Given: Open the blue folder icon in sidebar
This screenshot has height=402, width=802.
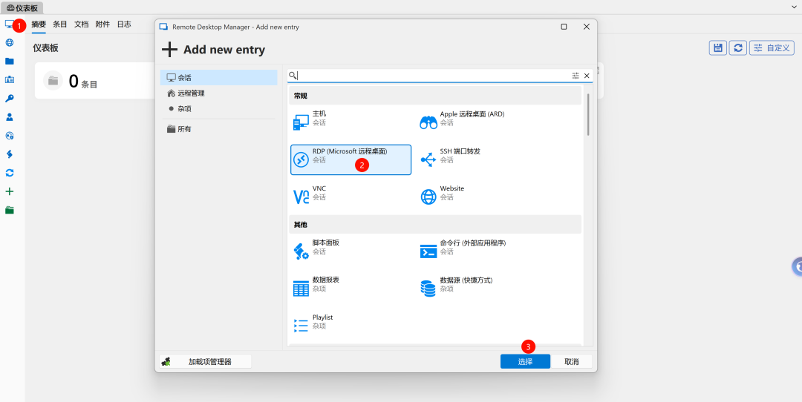Looking at the screenshot, I should 9,62.
